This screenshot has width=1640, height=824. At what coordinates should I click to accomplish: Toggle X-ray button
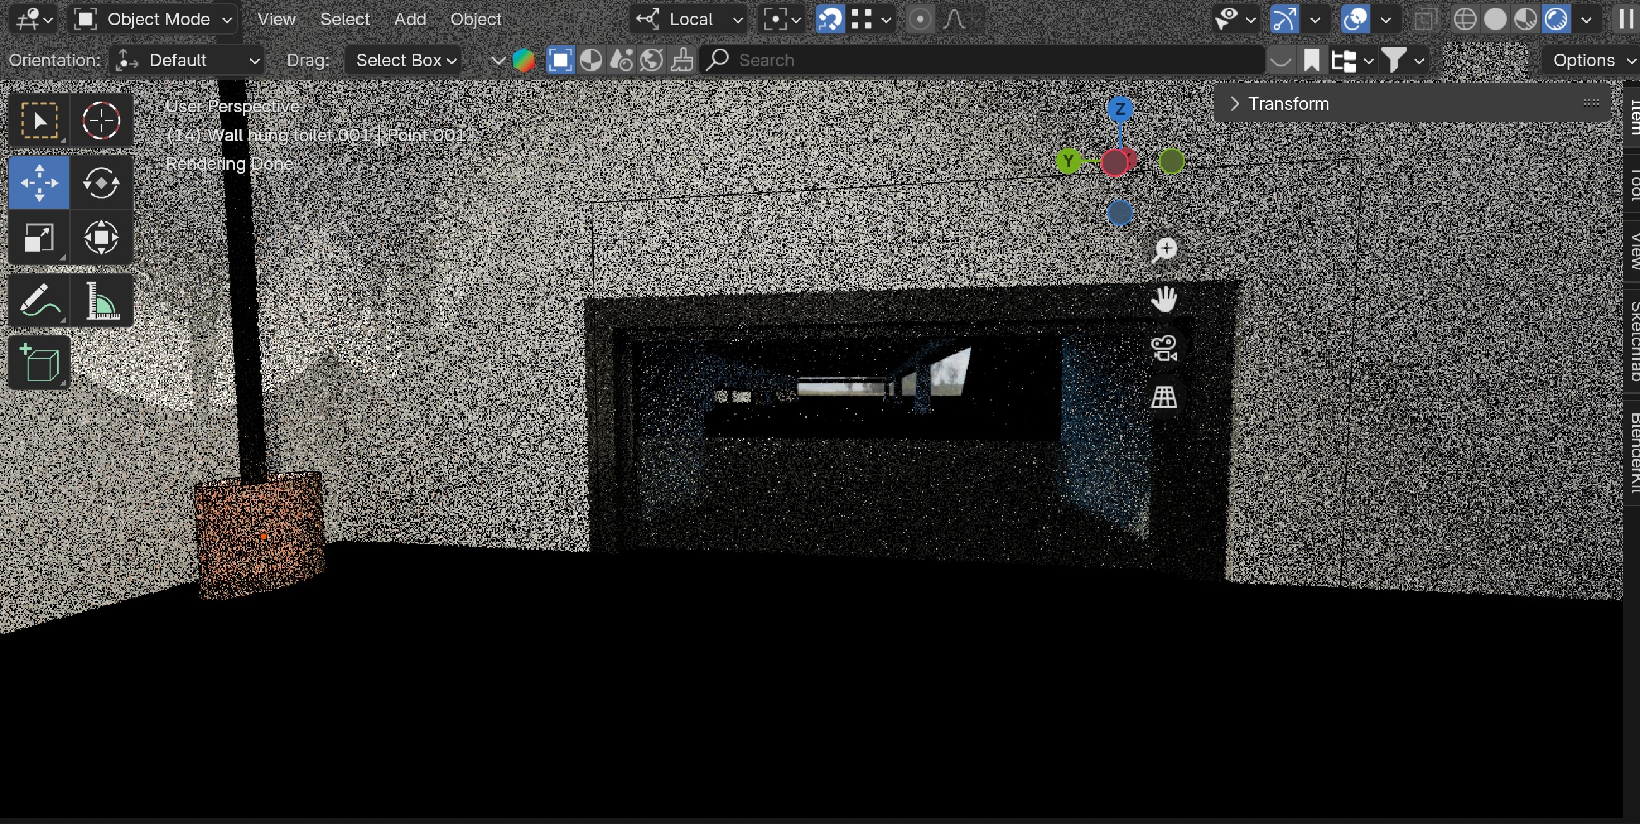pyautogui.click(x=1424, y=19)
